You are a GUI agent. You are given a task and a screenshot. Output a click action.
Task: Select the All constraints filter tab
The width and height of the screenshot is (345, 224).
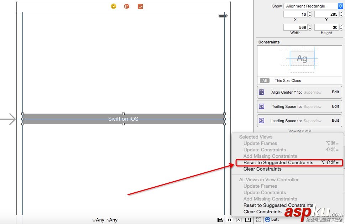point(265,80)
